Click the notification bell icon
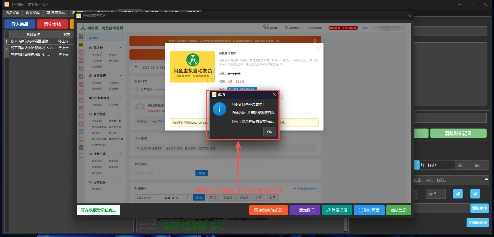Screen dimensions: 494x237 [x=136, y=68]
